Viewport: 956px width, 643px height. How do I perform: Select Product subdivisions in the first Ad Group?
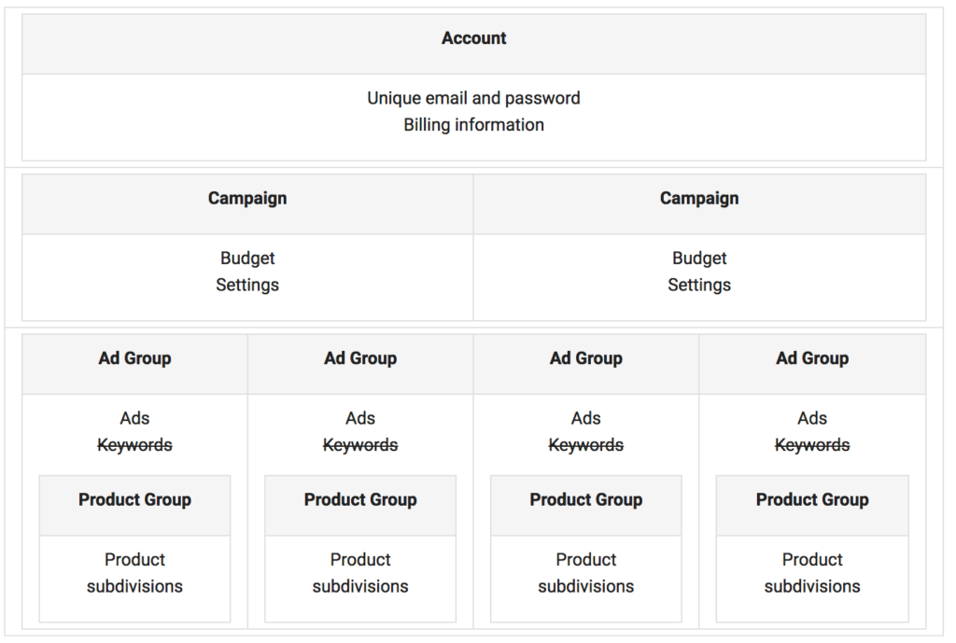[x=134, y=573]
